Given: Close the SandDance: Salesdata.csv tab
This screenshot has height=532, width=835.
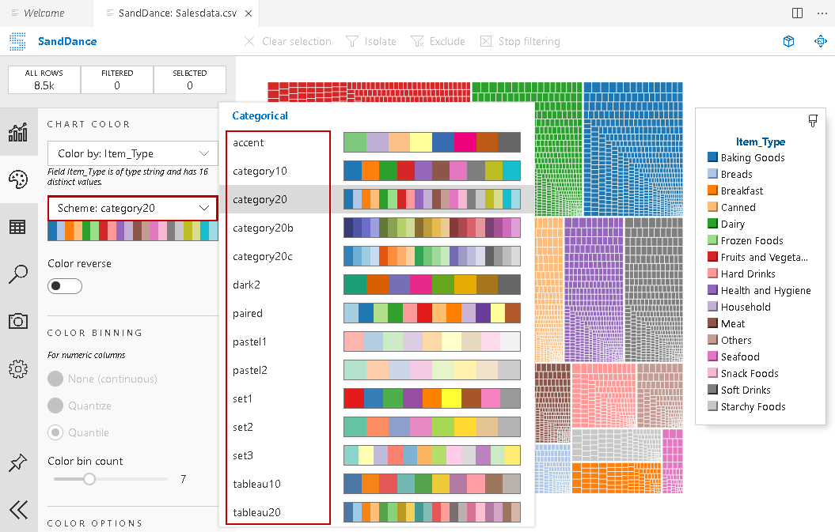Looking at the screenshot, I should pos(249,13).
